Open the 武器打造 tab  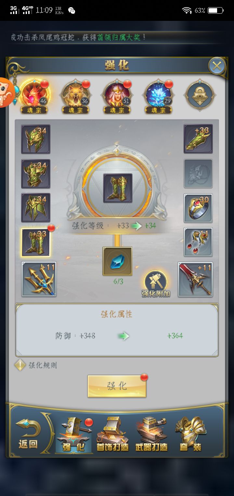click(x=151, y=434)
